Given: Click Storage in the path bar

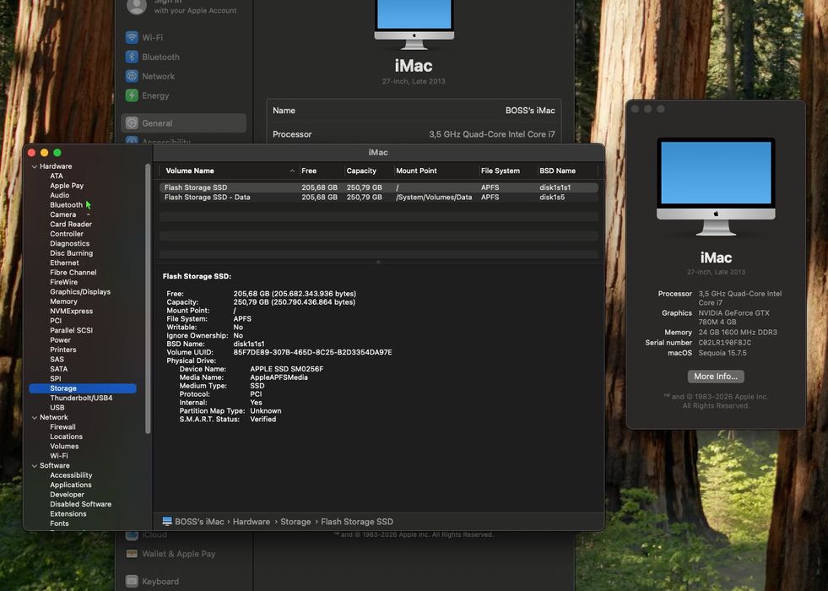Looking at the screenshot, I should (x=295, y=521).
